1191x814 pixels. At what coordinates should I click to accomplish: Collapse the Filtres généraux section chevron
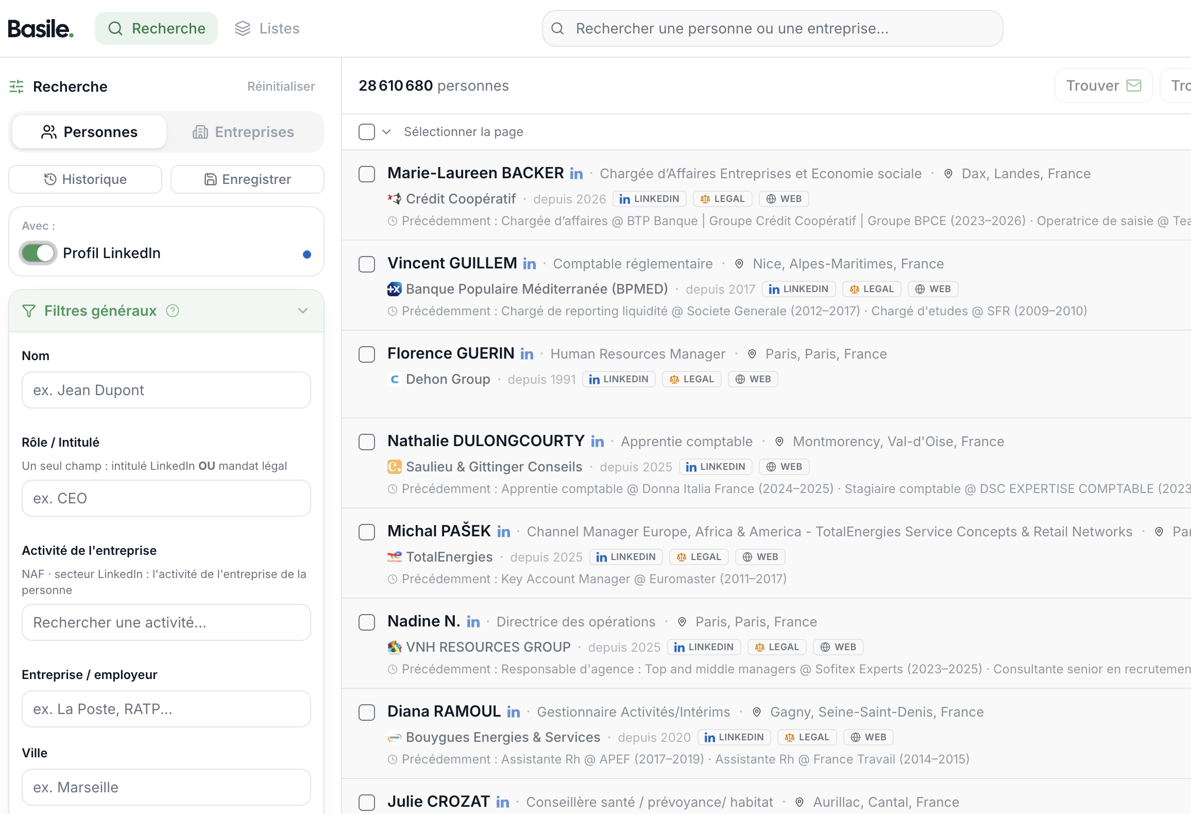(303, 311)
